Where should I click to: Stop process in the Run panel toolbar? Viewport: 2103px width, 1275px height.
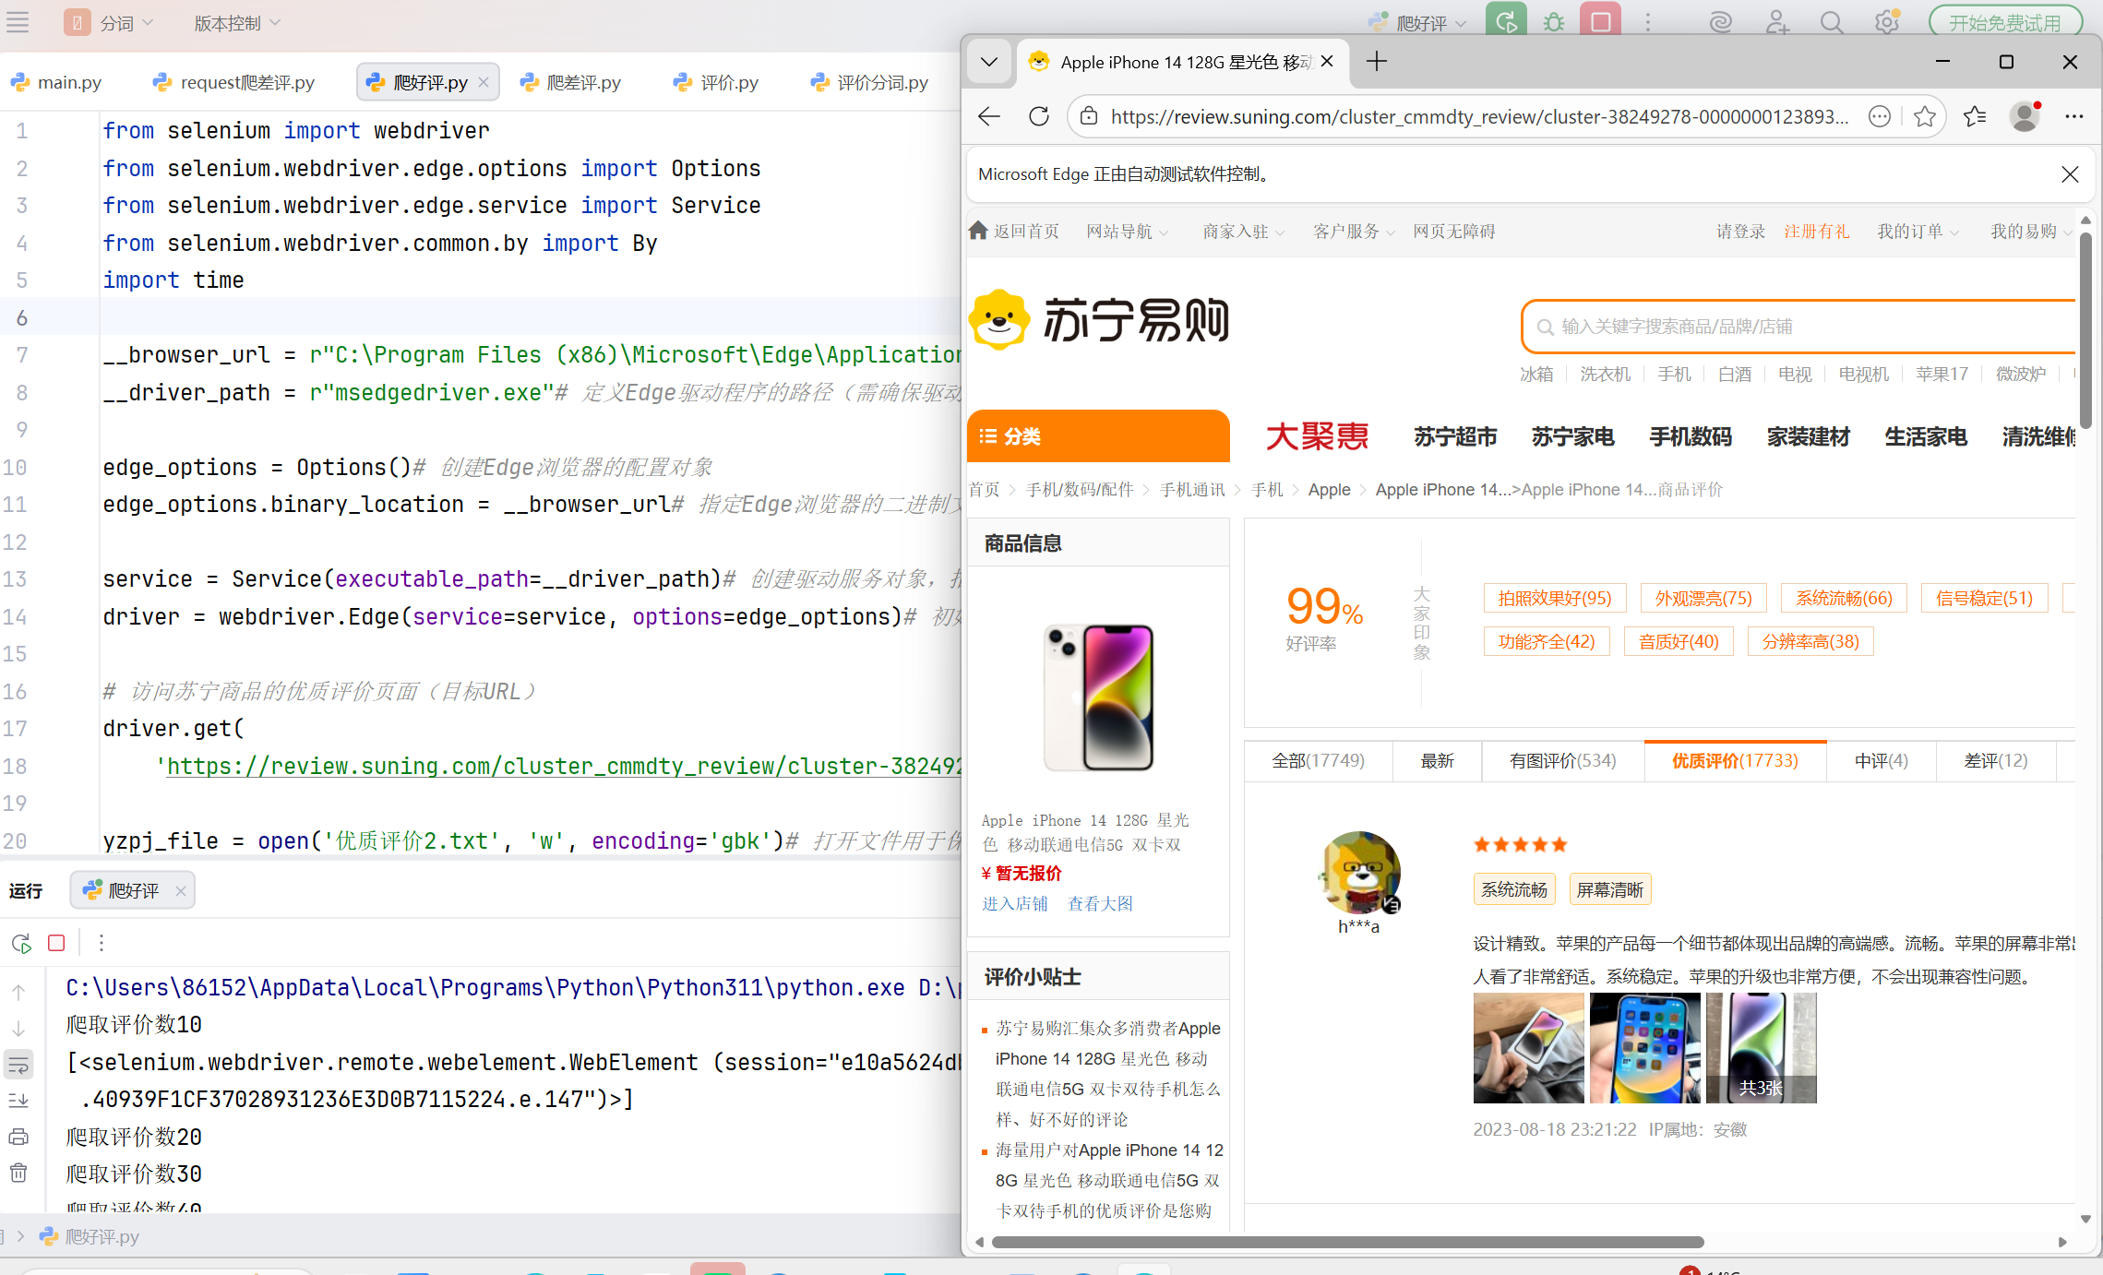(x=56, y=943)
